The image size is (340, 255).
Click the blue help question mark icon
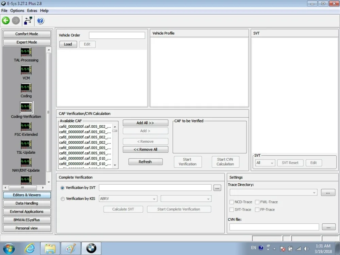click(40, 21)
